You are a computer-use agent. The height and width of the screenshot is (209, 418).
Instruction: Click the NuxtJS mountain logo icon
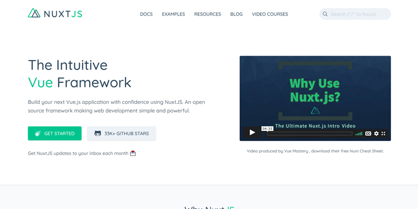(34, 13)
